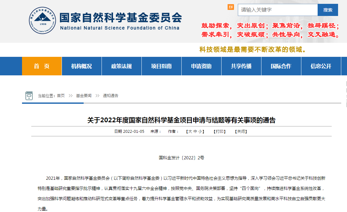Switch to the 机构概况 navigation tab
Viewport: 347px width, 212px height.
(x=81, y=66)
